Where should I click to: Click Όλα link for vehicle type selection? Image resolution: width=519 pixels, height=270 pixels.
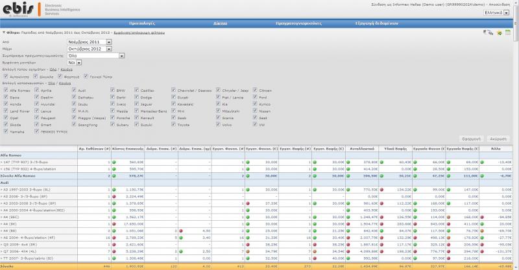point(53,69)
